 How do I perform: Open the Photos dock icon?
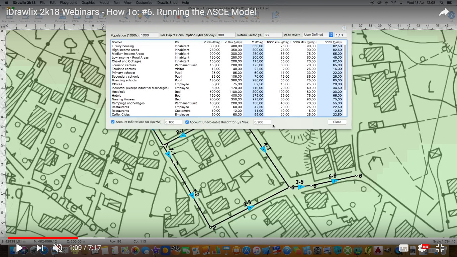click(135, 250)
